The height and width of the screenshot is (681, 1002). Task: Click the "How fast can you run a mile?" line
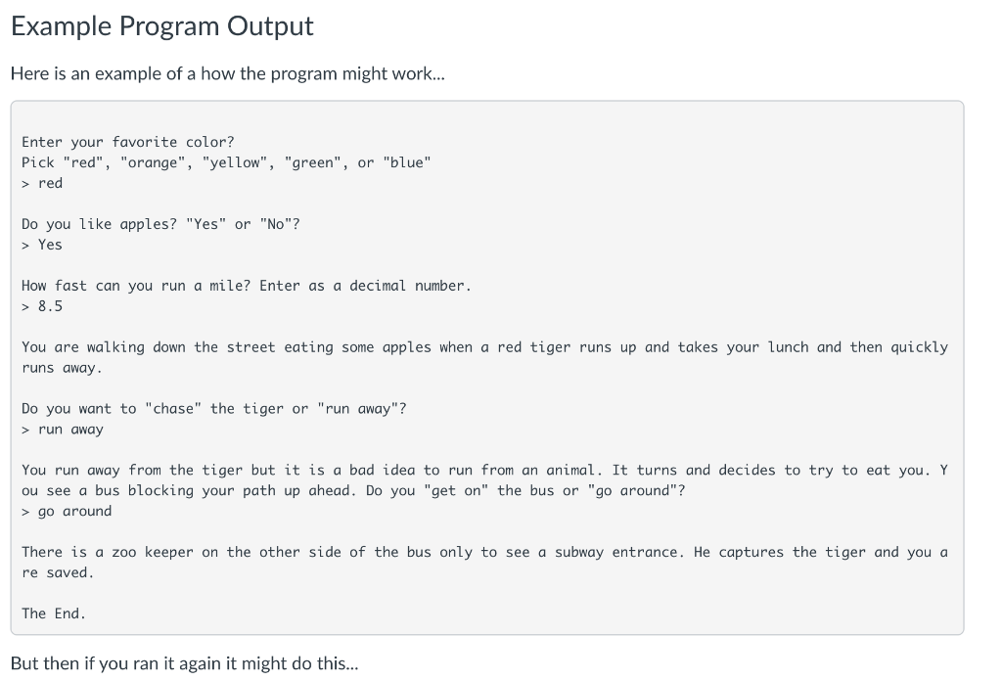click(x=246, y=286)
